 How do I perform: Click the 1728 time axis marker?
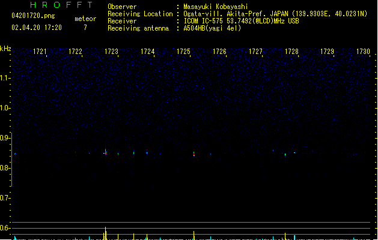pyautogui.click(x=291, y=52)
